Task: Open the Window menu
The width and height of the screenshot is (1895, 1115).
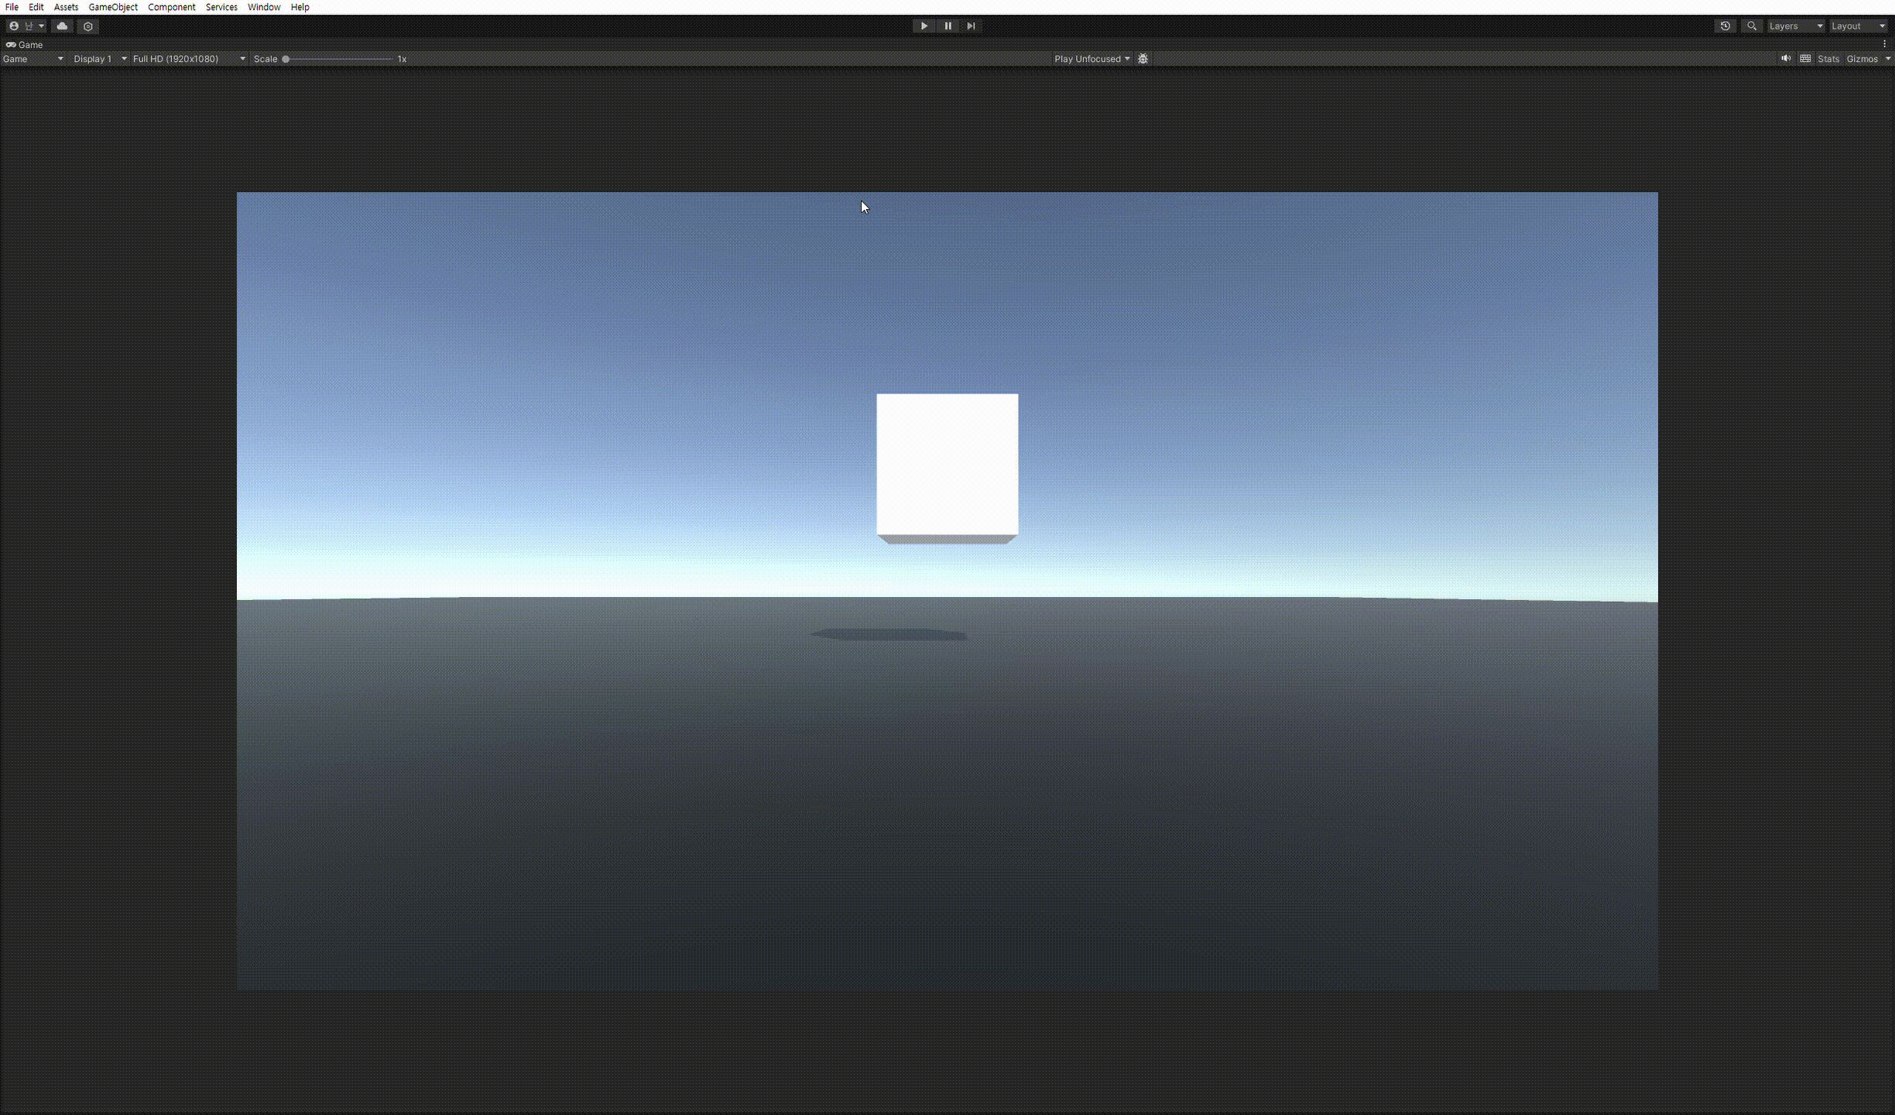Action: point(263,7)
